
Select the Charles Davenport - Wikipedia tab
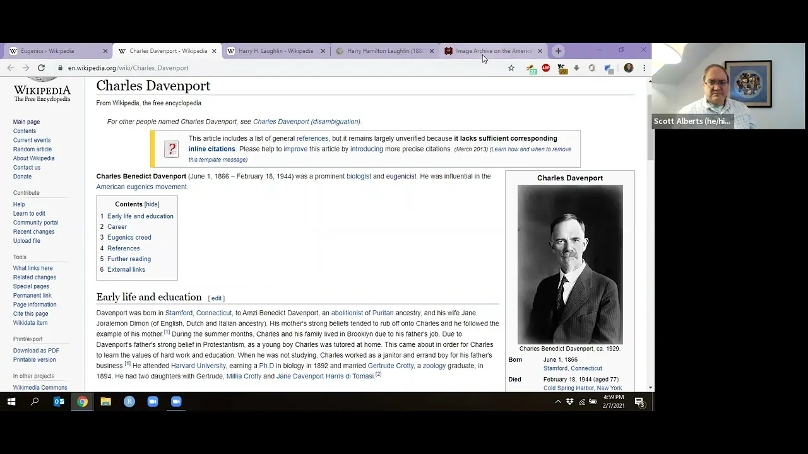tap(166, 51)
